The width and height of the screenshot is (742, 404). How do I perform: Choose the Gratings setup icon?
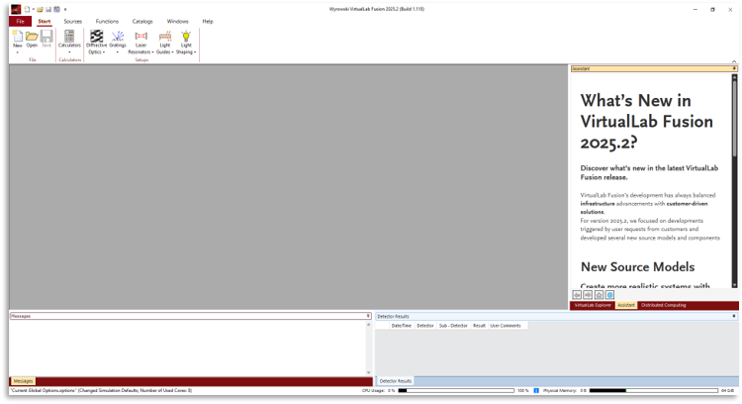click(117, 37)
